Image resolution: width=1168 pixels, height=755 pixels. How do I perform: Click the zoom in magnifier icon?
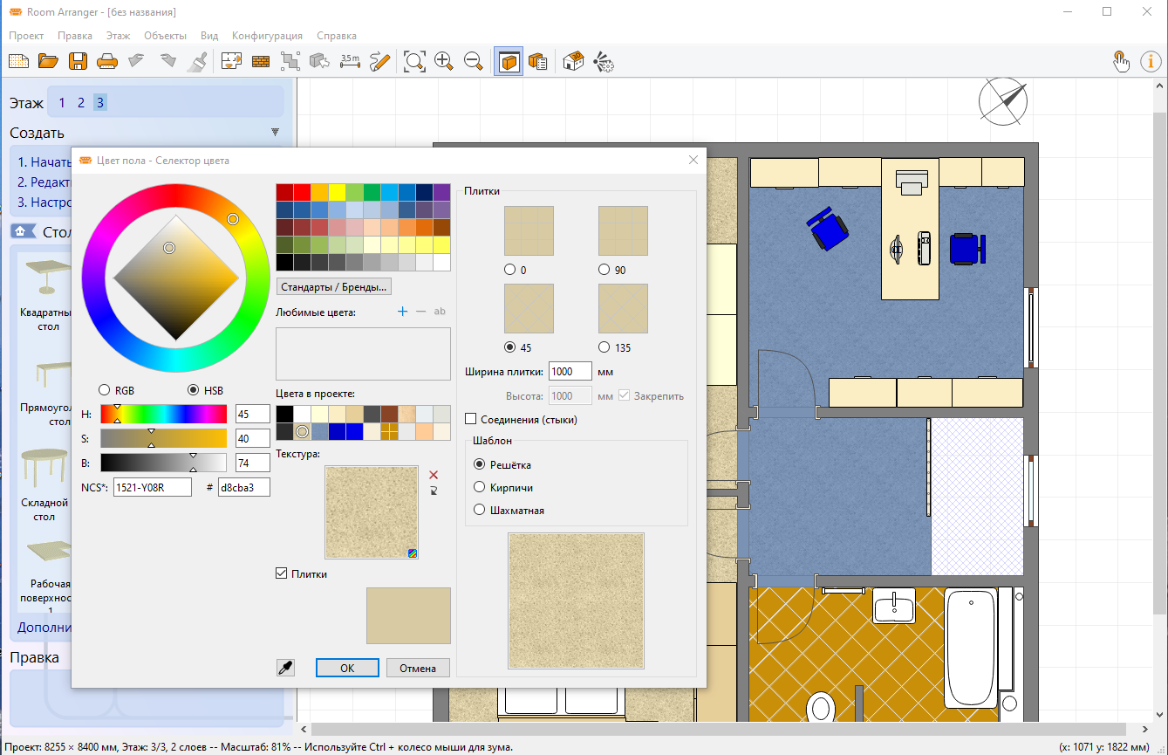(x=443, y=61)
